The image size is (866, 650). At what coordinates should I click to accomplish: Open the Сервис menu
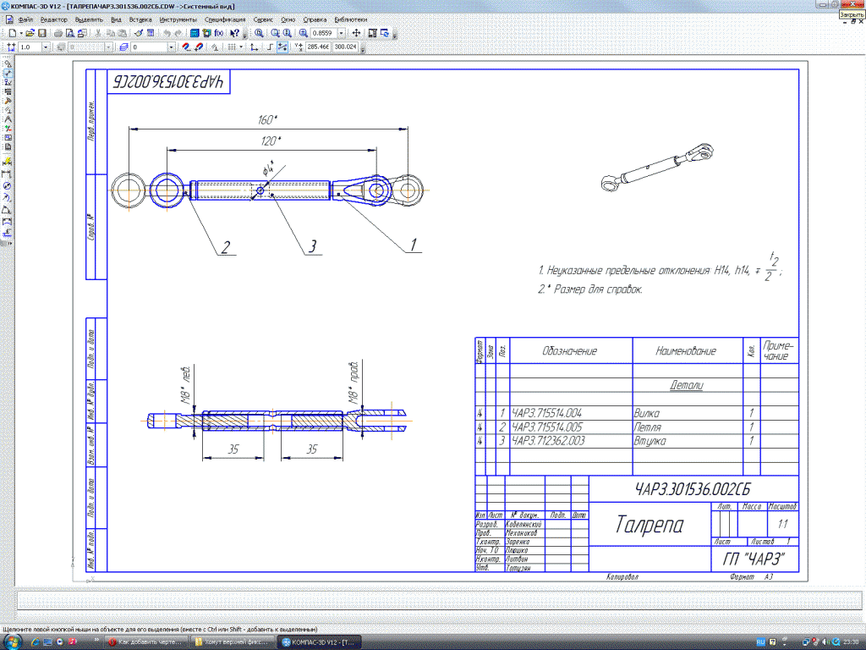tap(263, 19)
